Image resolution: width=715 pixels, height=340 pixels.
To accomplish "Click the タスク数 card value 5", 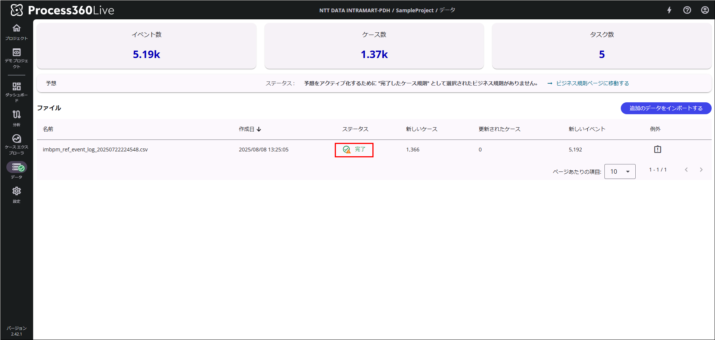I will click(x=602, y=54).
